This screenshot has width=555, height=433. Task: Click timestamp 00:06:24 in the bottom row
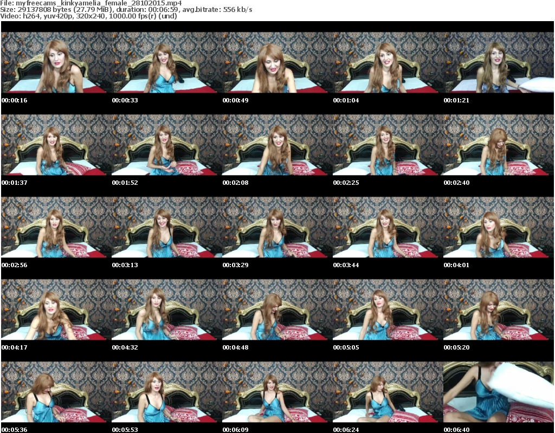click(346, 429)
